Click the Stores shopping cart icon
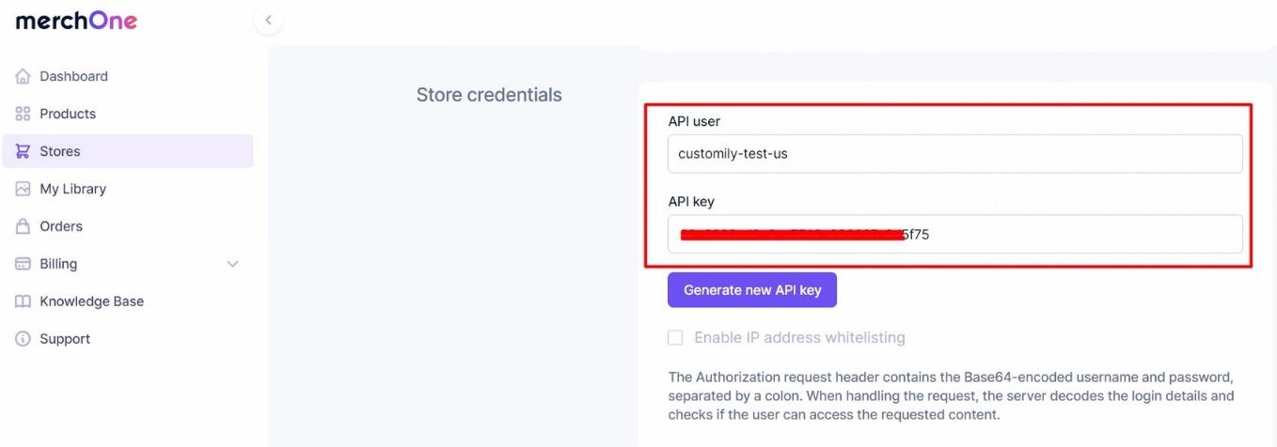The height and width of the screenshot is (447, 1277). [x=23, y=151]
